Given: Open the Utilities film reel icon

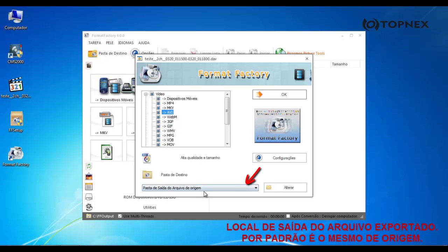Looking at the screenshot, I should 89,207.
